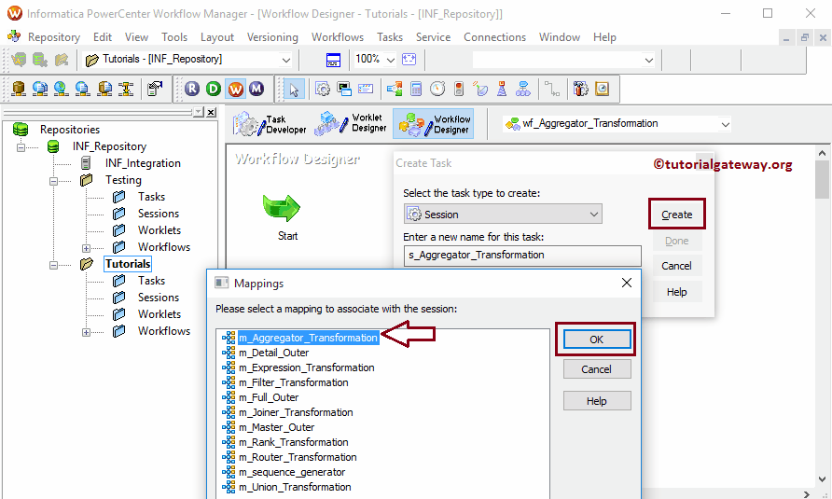The width and height of the screenshot is (832, 499).
Task: Click the Timer task clock icon
Action: click(x=437, y=90)
